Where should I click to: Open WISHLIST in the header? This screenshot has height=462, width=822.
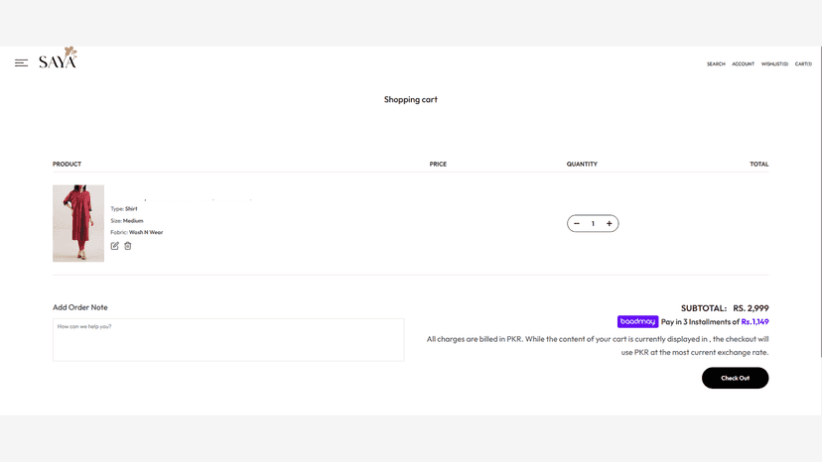[x=774, y=63]
